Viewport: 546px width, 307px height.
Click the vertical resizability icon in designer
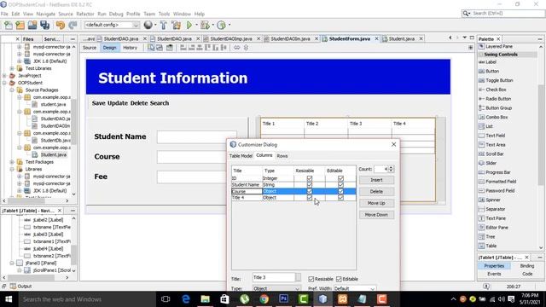(246, 48)
